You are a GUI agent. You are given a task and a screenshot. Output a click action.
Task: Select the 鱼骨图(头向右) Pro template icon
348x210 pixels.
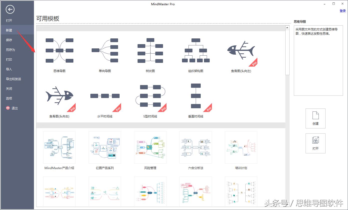[x=59, y=96]
